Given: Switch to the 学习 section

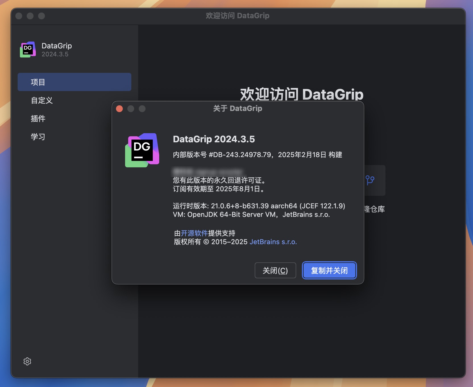Looking at the screenshot, I should pos(38,137).
